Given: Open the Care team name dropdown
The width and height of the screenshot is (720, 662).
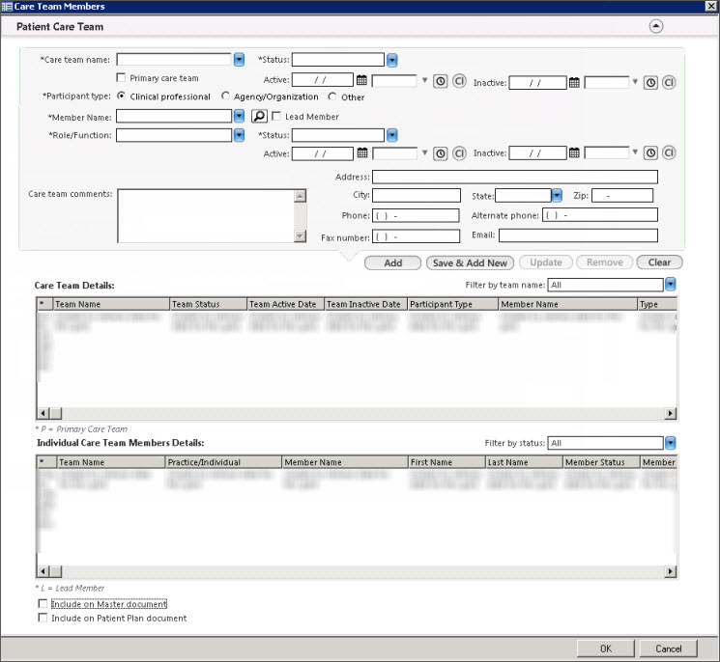Looking at the screenshot, I should coord(239,60).
